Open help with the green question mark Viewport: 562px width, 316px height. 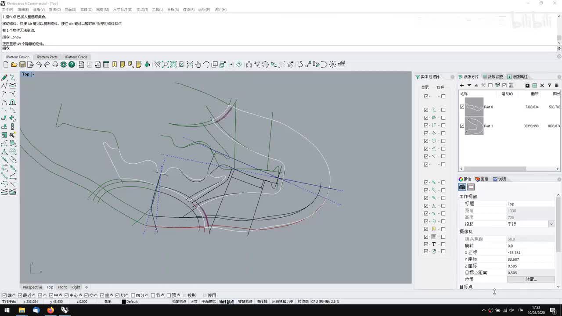click(72, 65)
